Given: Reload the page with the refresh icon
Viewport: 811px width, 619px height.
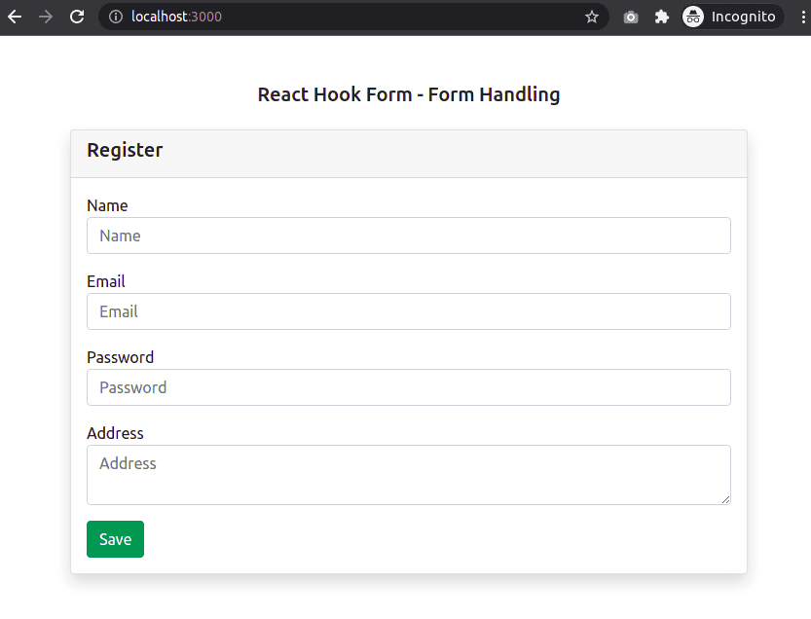Looking at the screenshot, I should pos(77,16).
